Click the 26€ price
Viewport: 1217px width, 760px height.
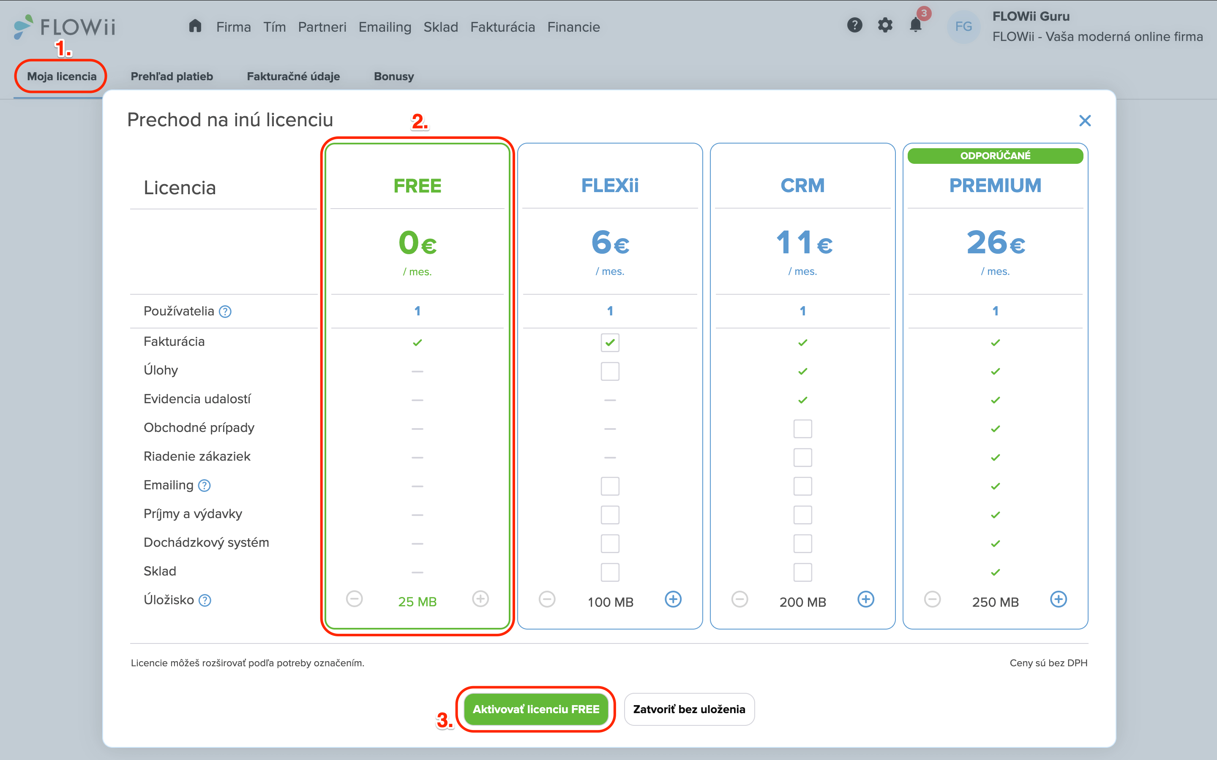(995, 242)
